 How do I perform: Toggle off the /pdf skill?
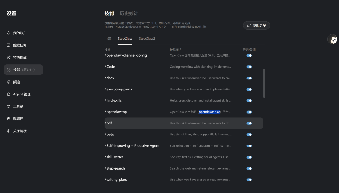pyautogui.click(x=249, y=123)
